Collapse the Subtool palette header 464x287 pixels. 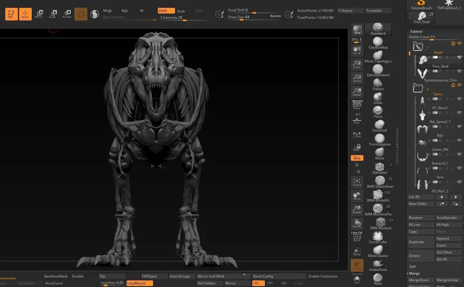click(416, 31)
